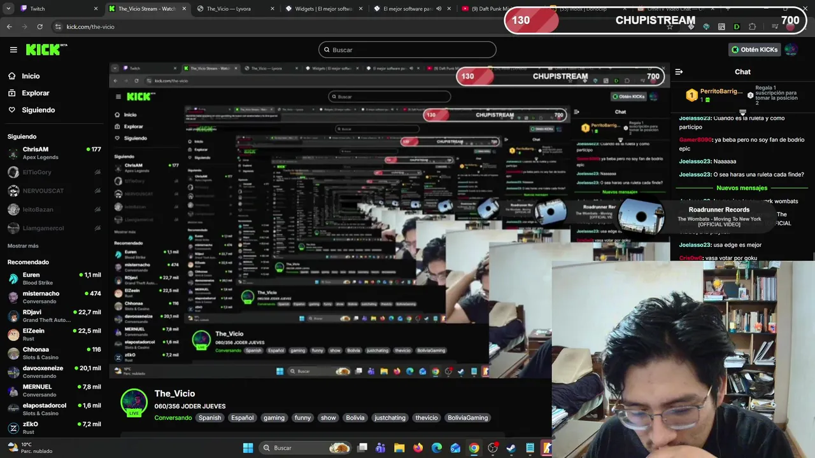Switch to the Twitch browser tab
The width and height of the screenshot is (815, 458).
[x=57, y=9]
